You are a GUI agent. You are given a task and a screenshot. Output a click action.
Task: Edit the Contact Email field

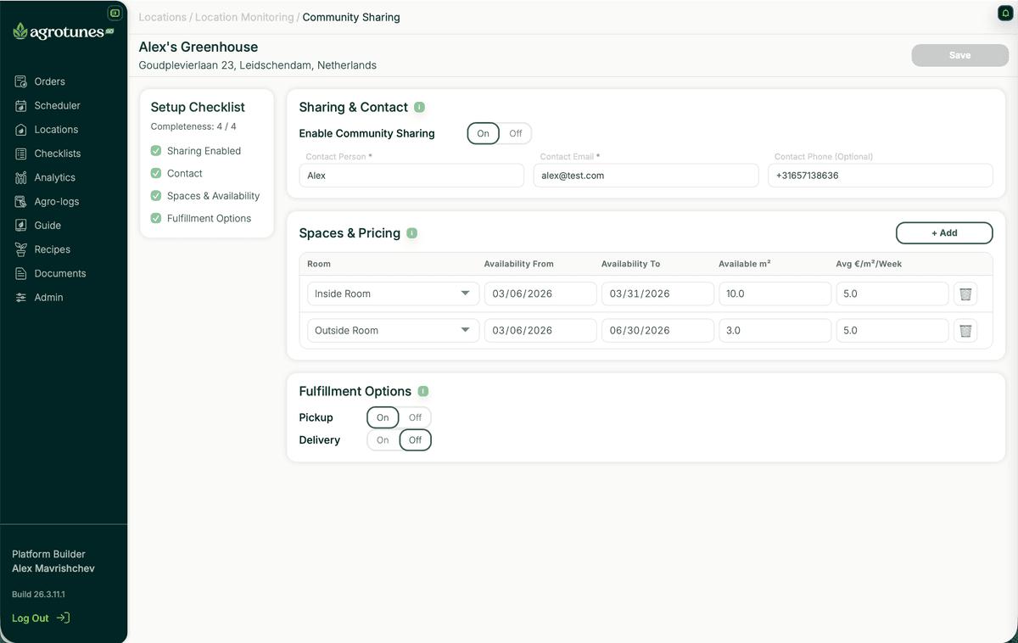coord(646,175)
